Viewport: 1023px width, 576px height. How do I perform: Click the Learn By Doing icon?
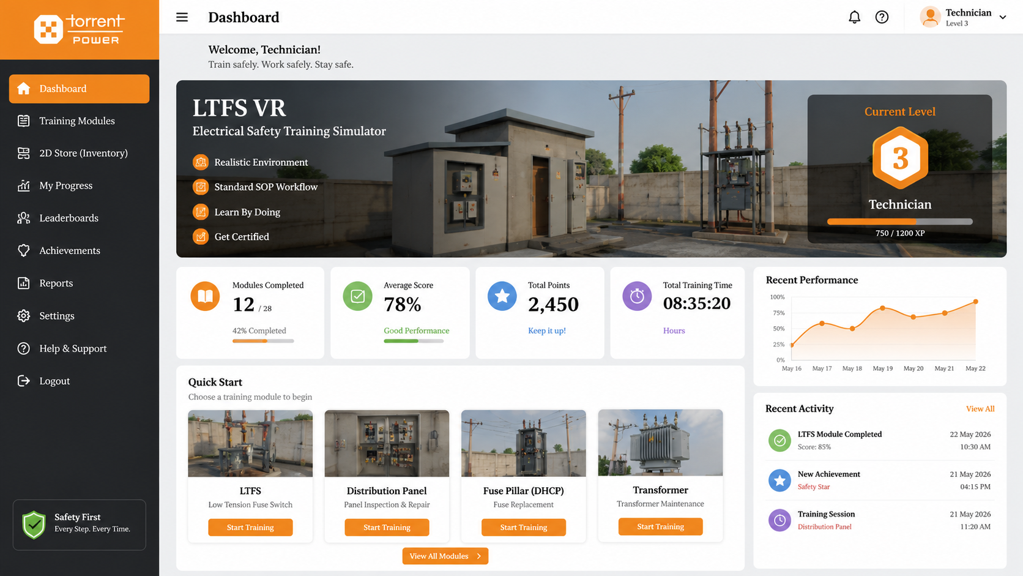(201, 212)
